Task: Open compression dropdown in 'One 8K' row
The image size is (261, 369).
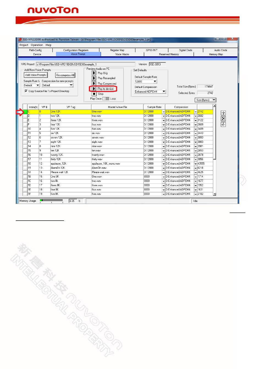Action: click(196, 177)
